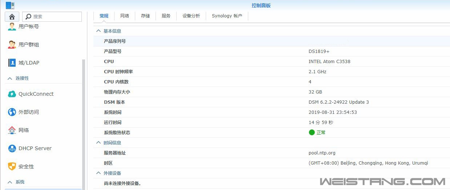Click the model value DS1819+

[x=319, y=51]
